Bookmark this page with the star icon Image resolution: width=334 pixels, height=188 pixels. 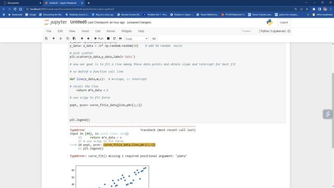click(307, 9)
